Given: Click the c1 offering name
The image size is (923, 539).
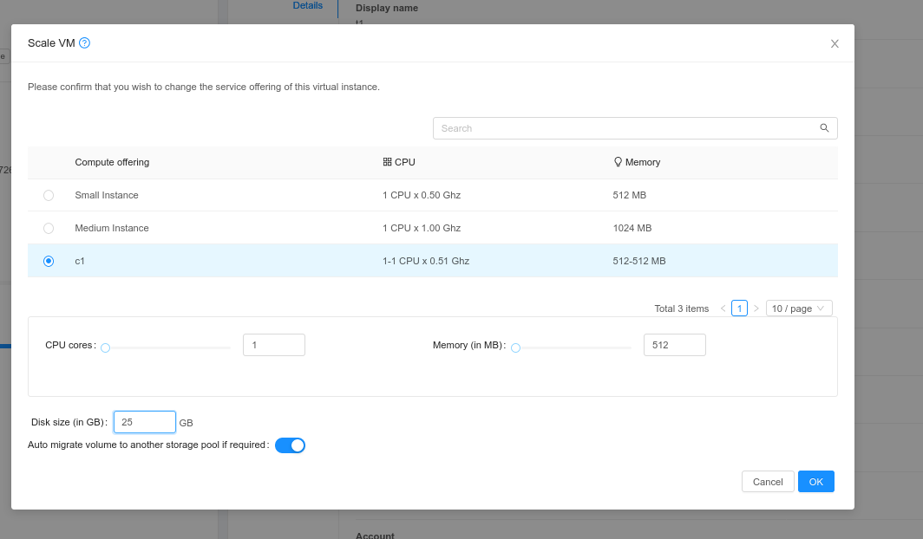Looking at the screenshot, I should (x=80, y=261).
